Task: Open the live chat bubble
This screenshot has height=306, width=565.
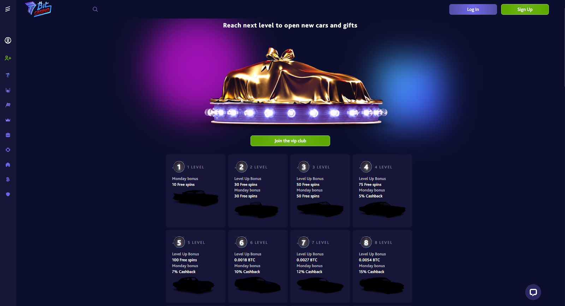Action: (533, 292)
